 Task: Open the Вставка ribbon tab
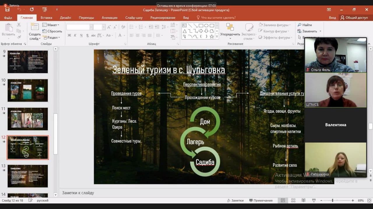[46, 18]
